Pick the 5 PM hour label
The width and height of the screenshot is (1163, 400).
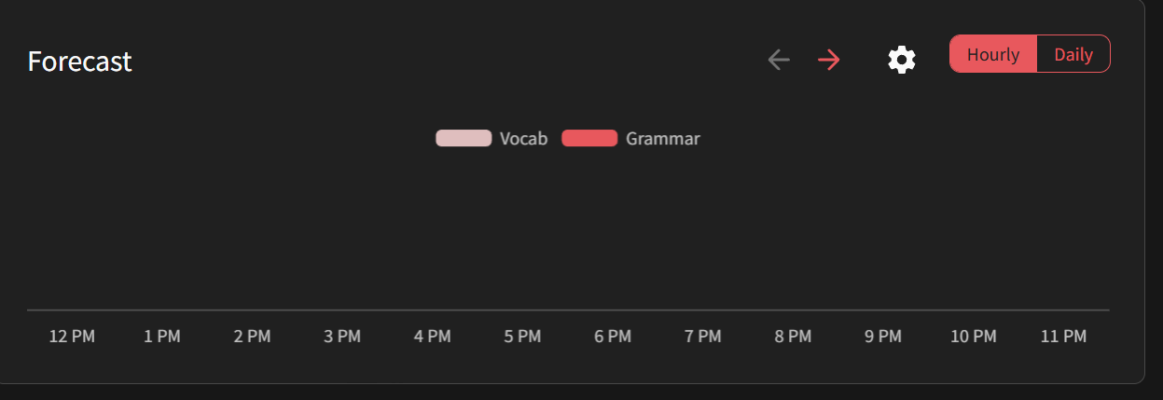coord(522,337)
